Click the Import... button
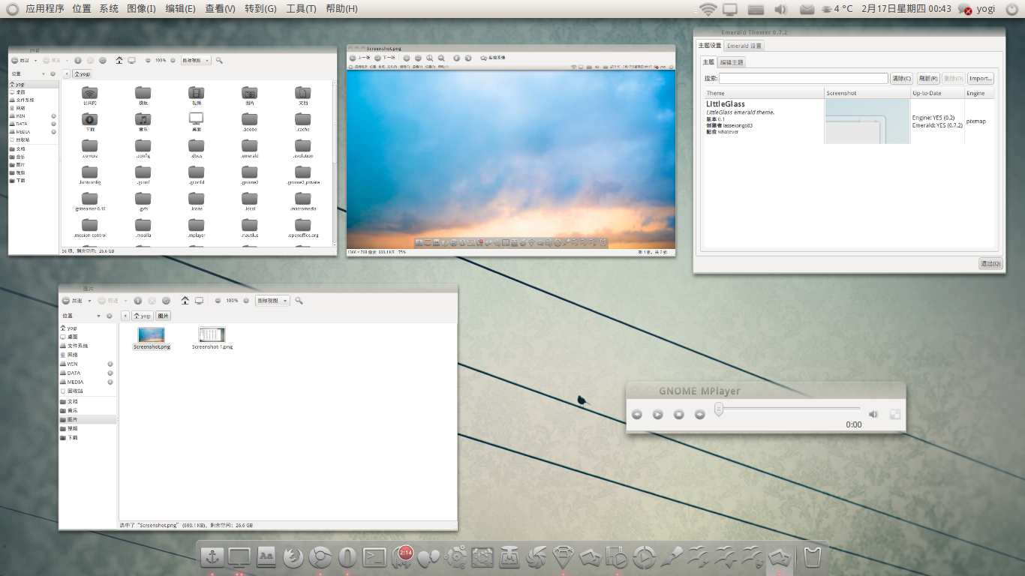Viewport: 1025px width, 576px height. coord(980,78)
